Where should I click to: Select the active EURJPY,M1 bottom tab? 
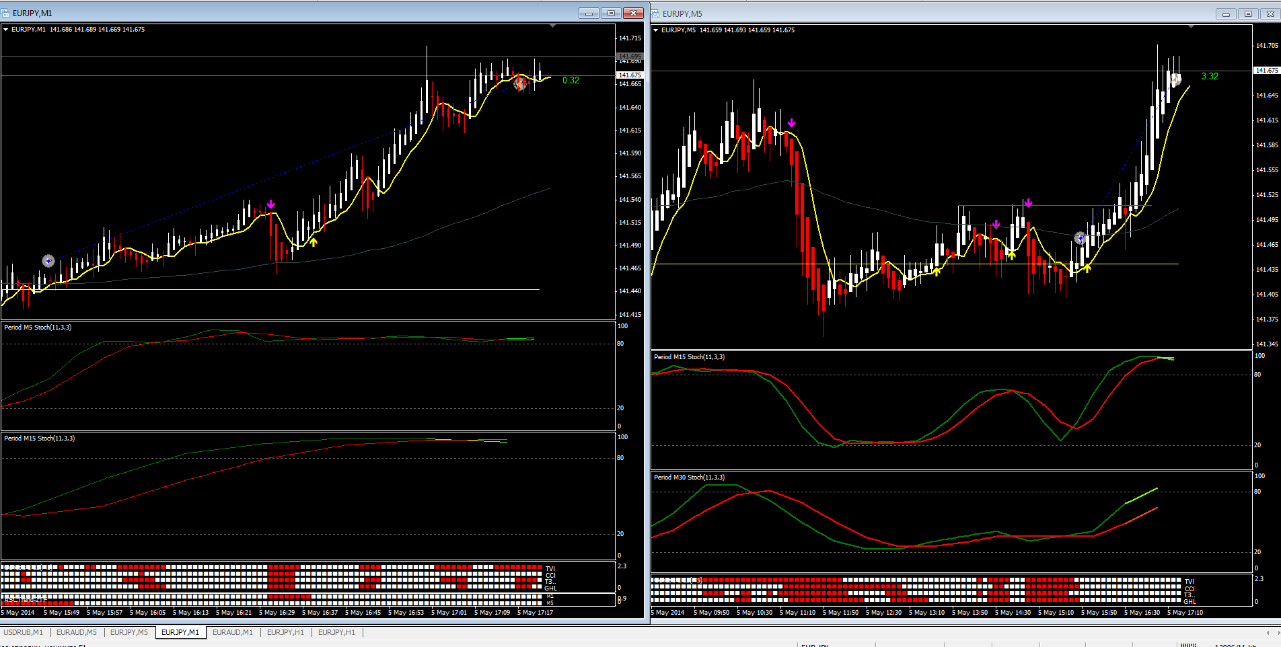(x=180, y=632)
